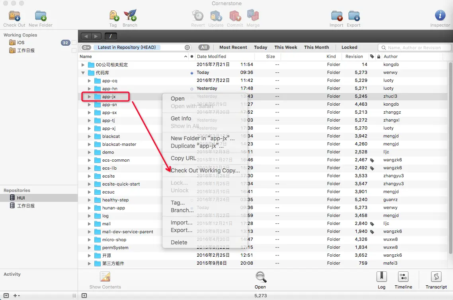Expand the ecsite folder
Viewport: 453px width, 300px height.
click(x=89, y=176)
